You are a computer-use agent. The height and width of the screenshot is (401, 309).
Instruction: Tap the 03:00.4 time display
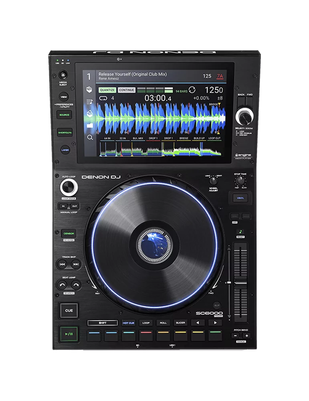158,98
